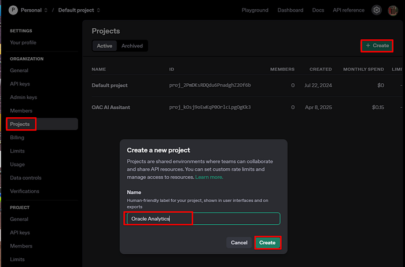Confirm with the dialog Create button
This screenshot has width=405, height=267.
point(267,243)
